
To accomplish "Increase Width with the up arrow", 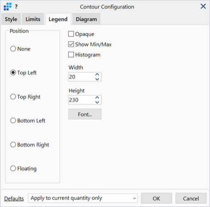I will click(x=97, y=75).
